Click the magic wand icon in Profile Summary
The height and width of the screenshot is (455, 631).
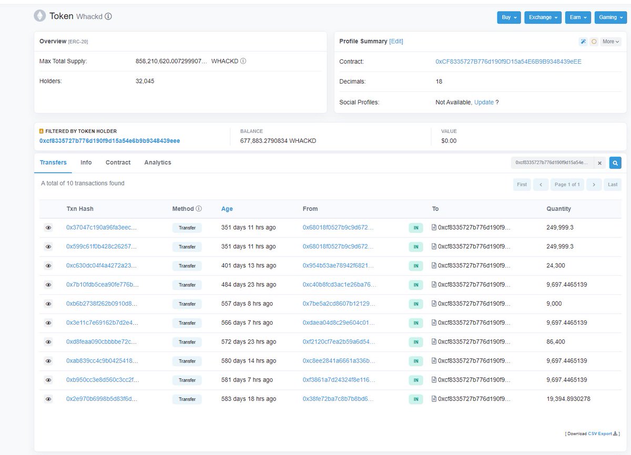(x=583, y=42)
